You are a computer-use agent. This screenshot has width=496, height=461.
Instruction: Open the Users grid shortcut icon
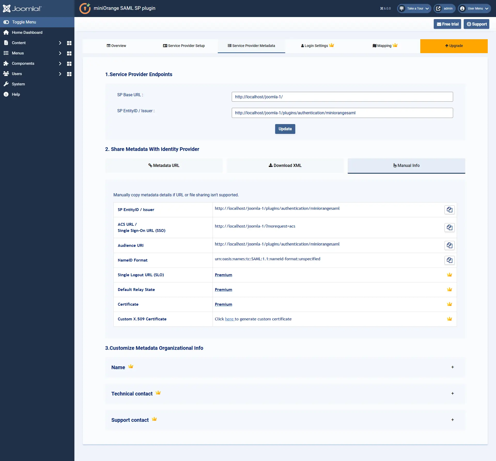69,74
